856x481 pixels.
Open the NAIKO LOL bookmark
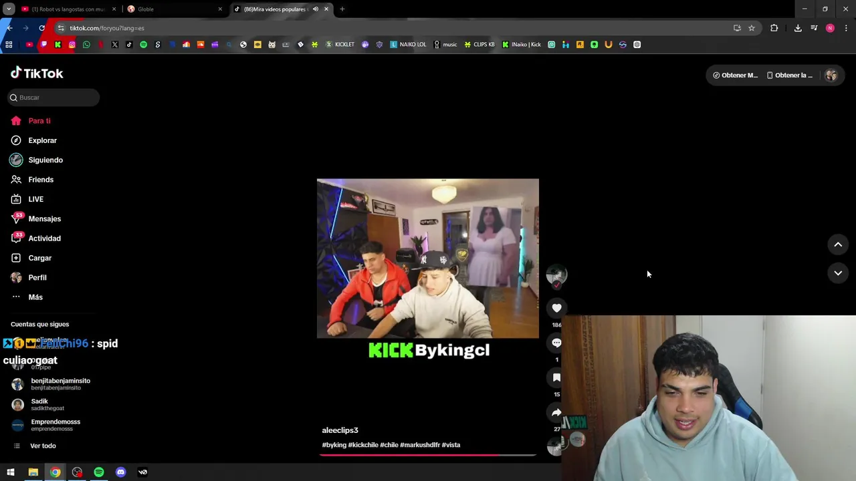click(x=408, y=45)
